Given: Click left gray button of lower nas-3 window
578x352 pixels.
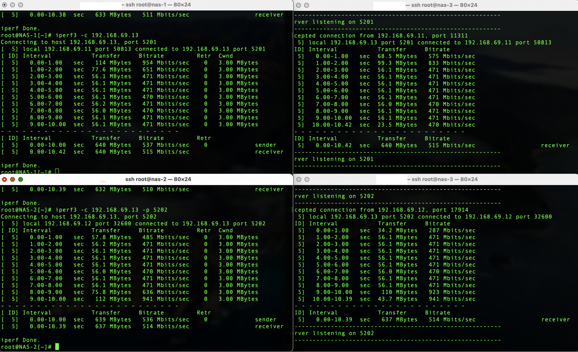Looking at the screenshot, I should pyautogui.click(x=299, y=179).
